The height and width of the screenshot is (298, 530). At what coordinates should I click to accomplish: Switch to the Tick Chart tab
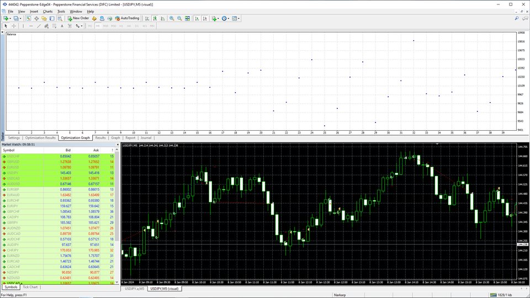tap(30, 287)
